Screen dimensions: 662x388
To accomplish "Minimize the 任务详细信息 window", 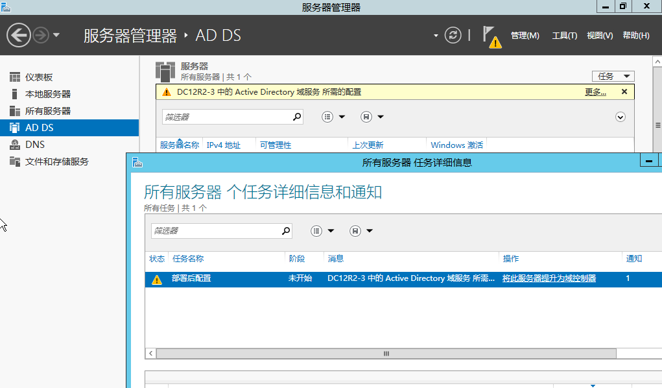I will tap(649, 161).
